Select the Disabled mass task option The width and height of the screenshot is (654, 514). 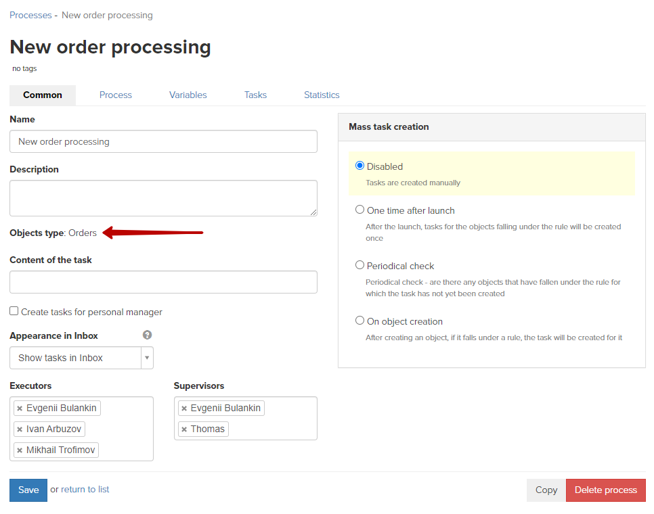[x=359, y=166]
